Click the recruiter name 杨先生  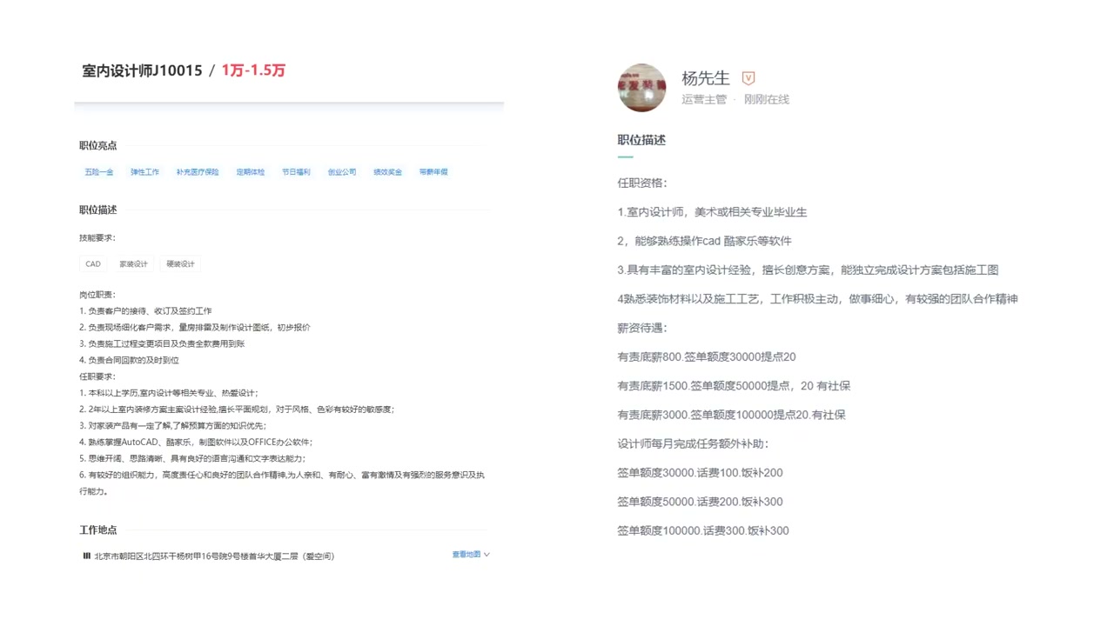pos(705,77)
